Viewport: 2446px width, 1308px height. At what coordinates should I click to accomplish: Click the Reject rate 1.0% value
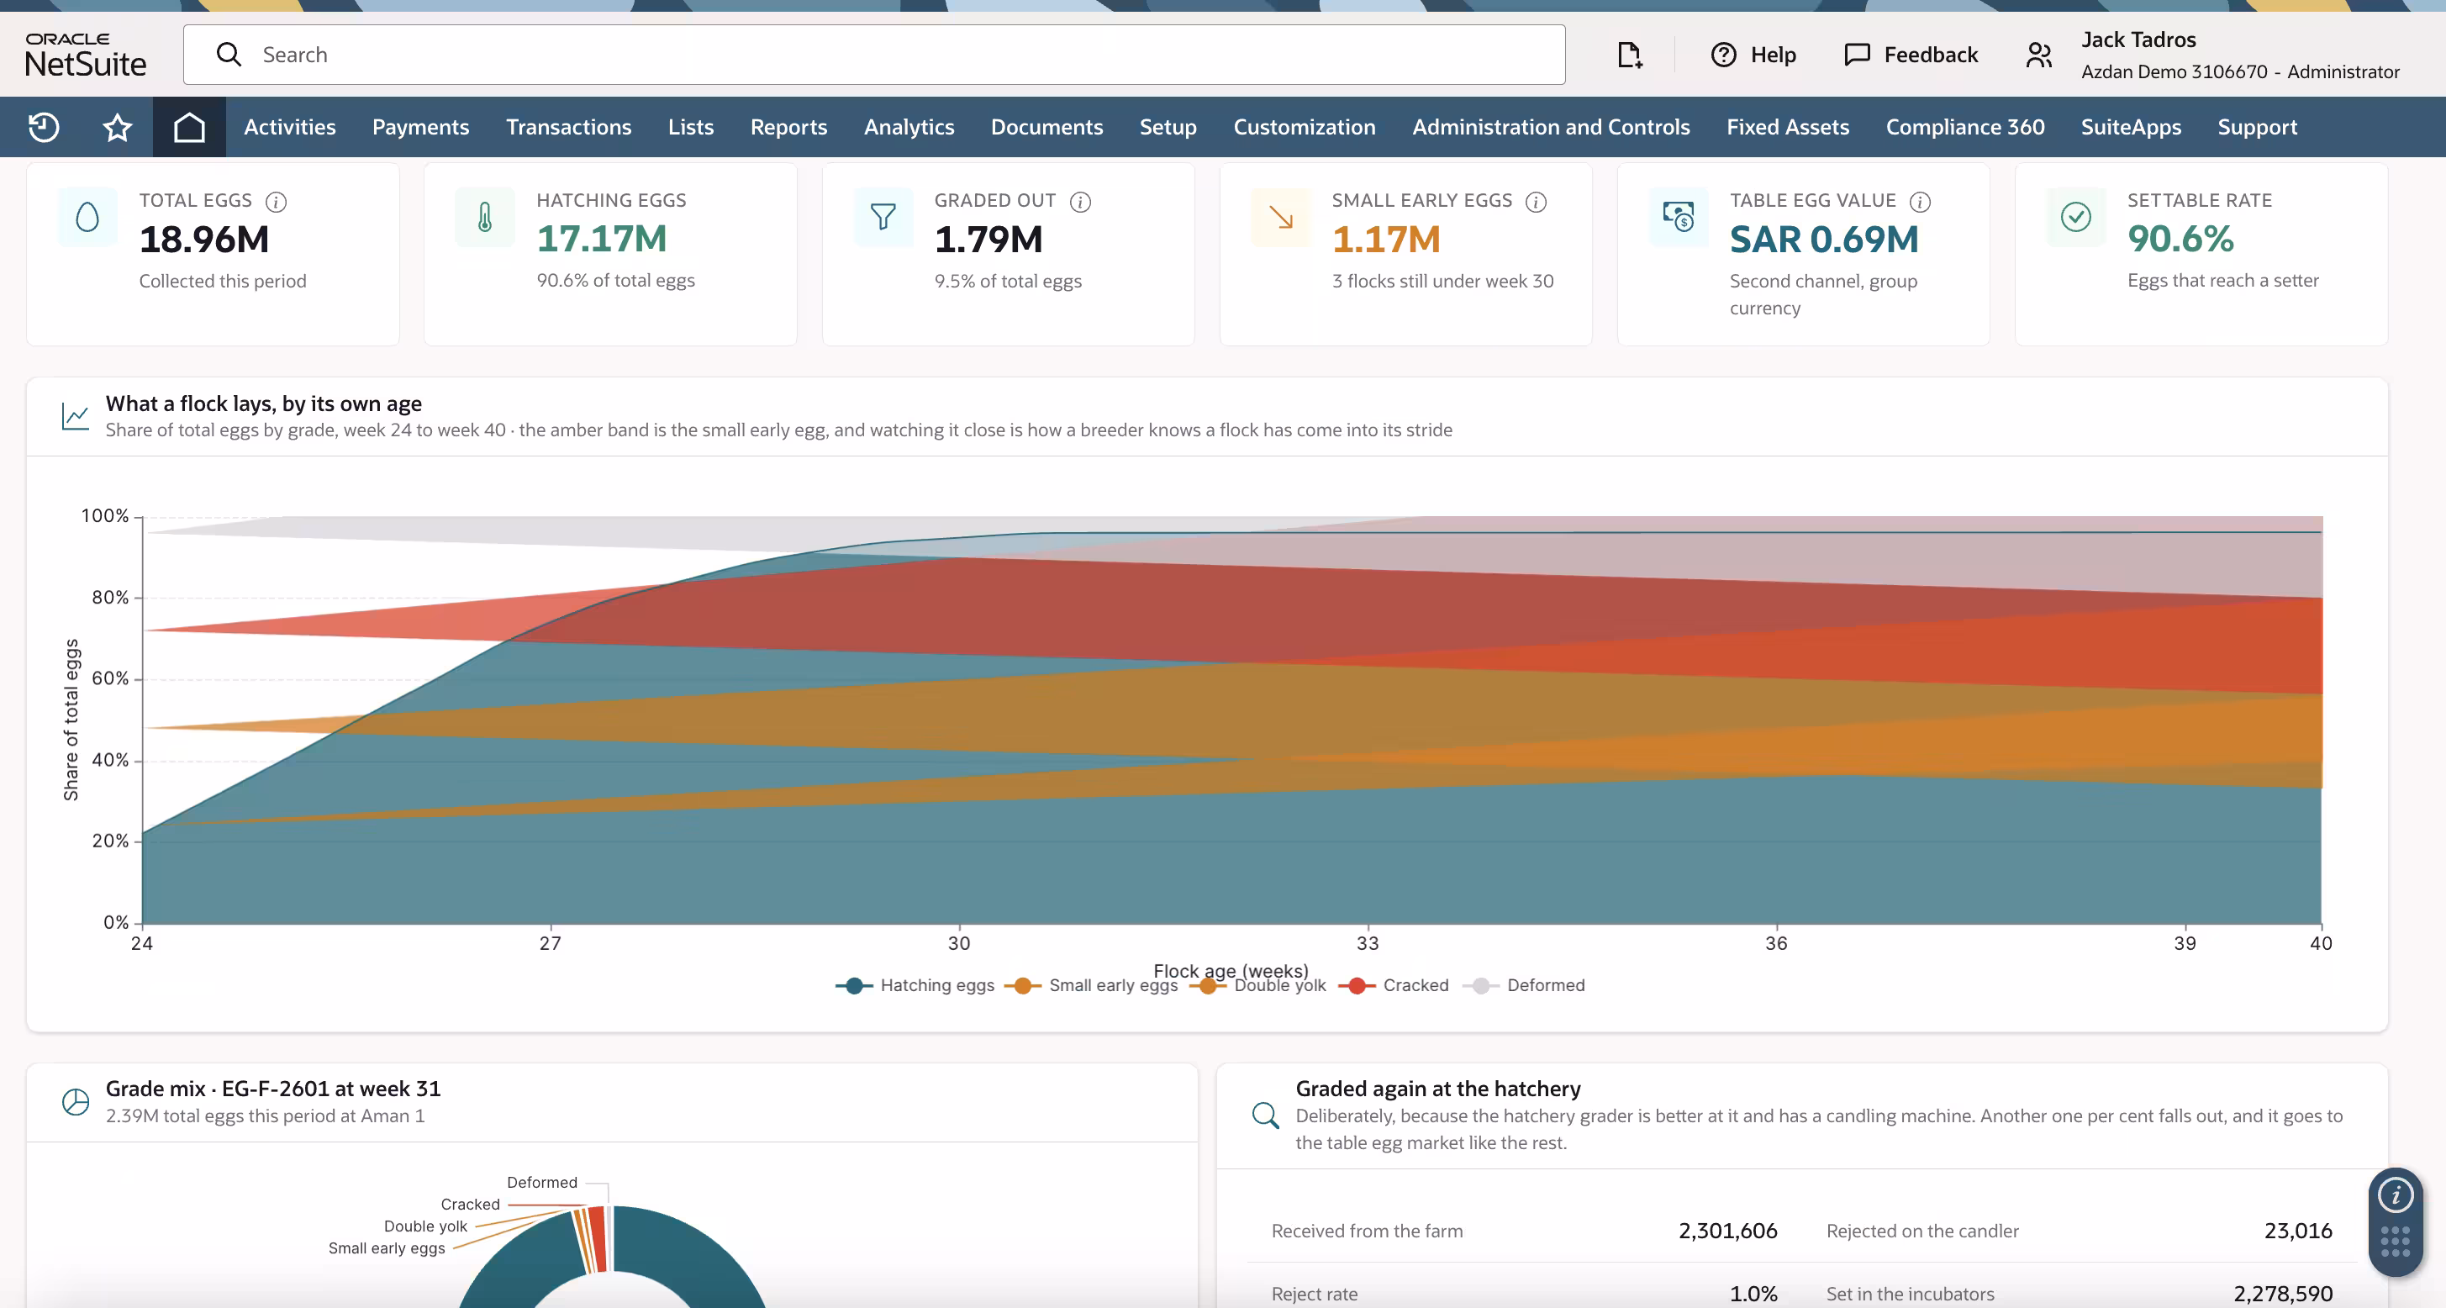[x=1753, y=1294]
